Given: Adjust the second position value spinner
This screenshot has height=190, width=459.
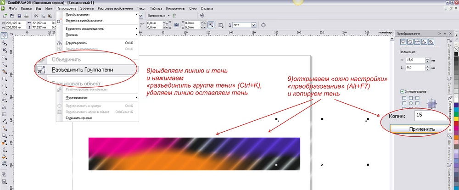Looking at the screenshot, I should pyautogui.click(x=428, y=67).
